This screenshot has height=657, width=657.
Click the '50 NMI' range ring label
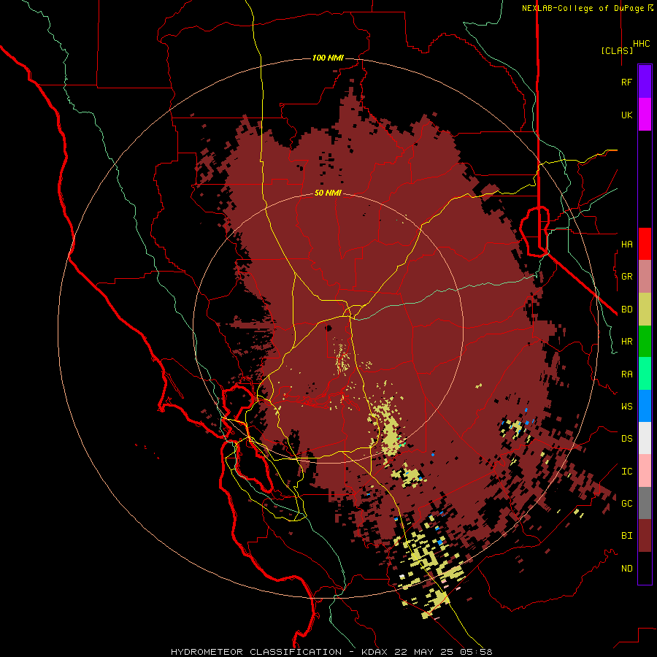click(328, 193)
